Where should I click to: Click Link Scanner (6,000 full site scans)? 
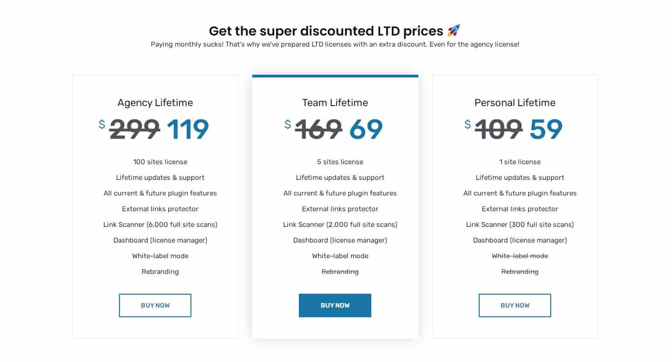(160, 225)
